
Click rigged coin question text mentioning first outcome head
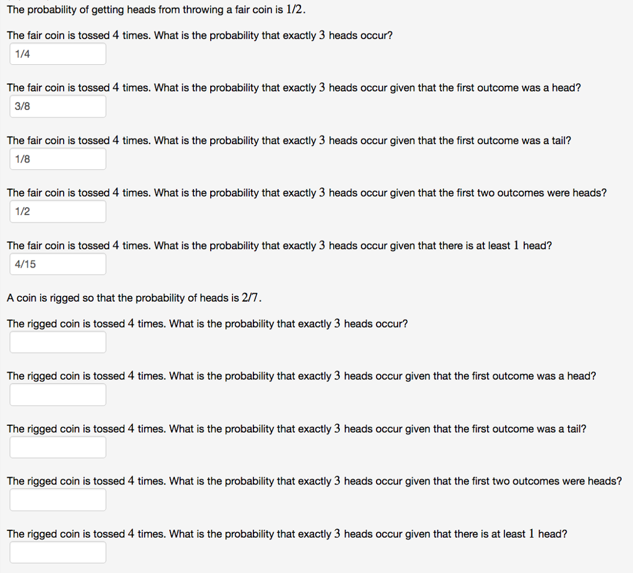[x=301, y=376]
